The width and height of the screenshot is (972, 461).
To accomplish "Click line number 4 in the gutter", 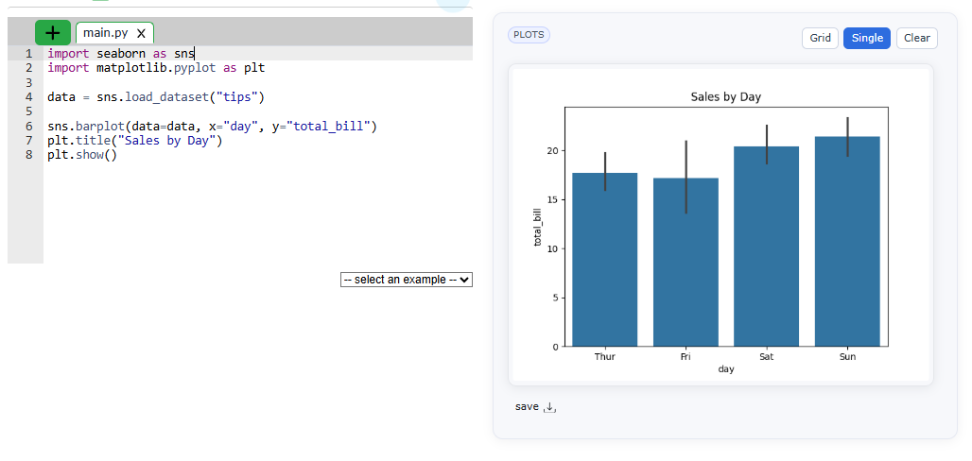I will point(28,96).
